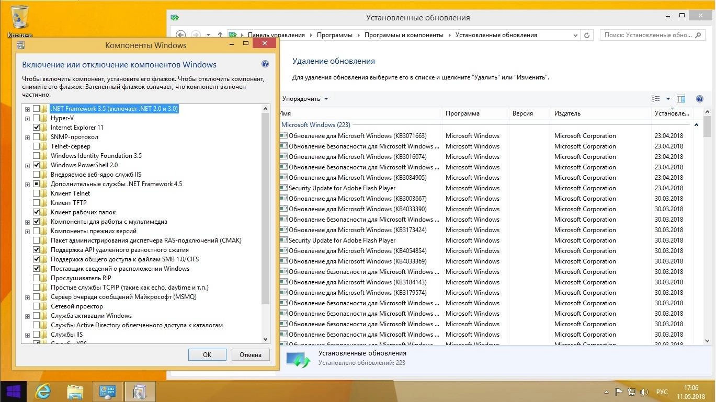
Task: Toggle the preview pane icon
Action: (x=681, y=99)
